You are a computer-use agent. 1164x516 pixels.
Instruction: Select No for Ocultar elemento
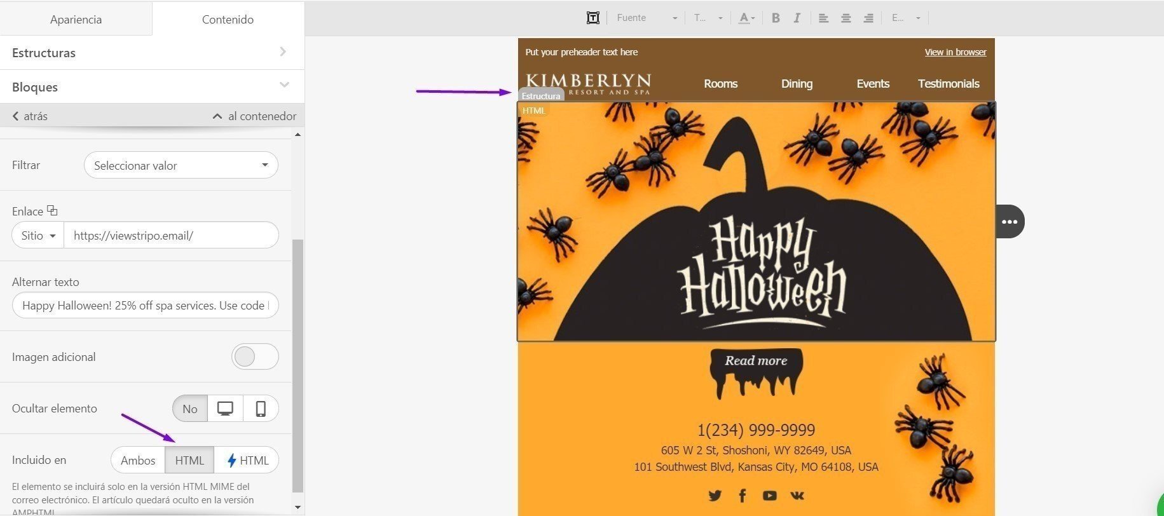pos(189,409)
